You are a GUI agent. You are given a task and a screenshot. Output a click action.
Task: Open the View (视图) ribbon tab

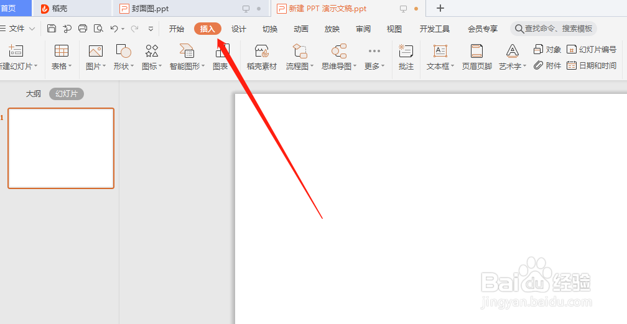click(394, 29)
